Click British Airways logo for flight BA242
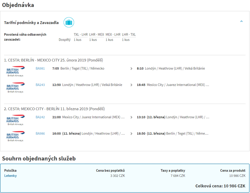The height and width of the screenshot is (193, 250). [15, 120]
